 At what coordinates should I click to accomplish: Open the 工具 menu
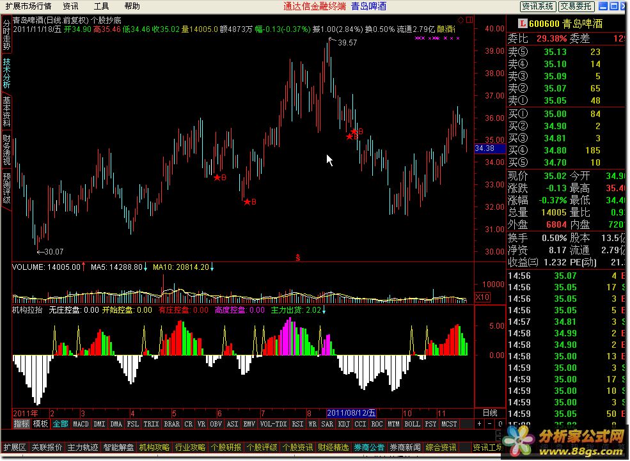point(101,6)
